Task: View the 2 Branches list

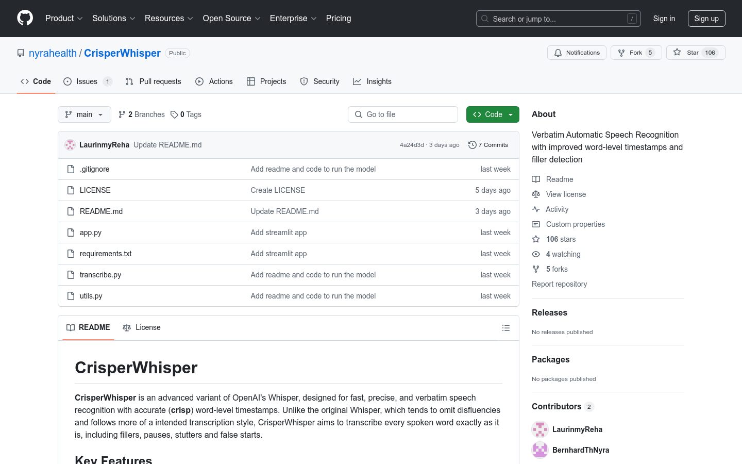Action: click(x=142, y=114)
